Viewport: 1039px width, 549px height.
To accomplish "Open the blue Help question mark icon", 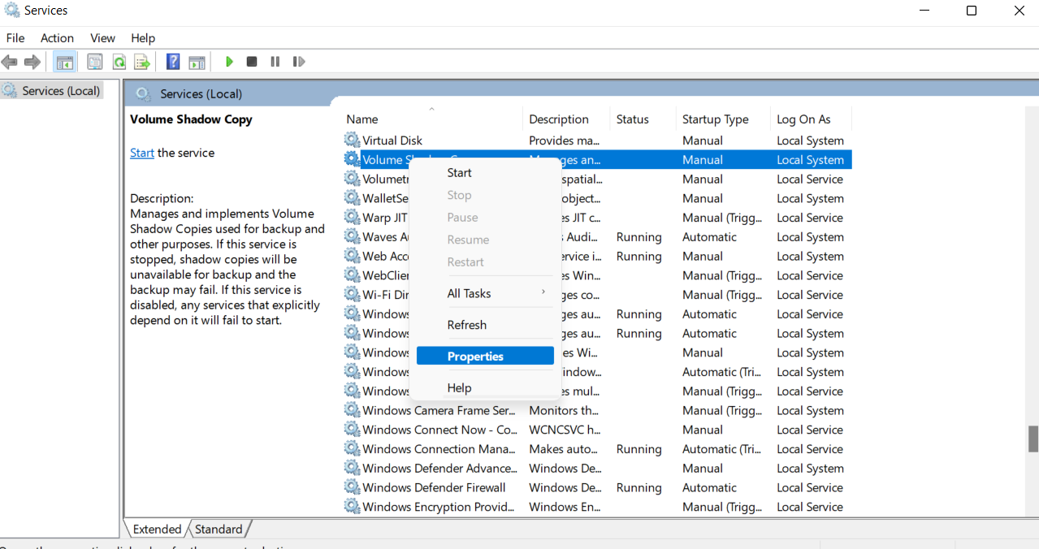I will click(173, 62).
